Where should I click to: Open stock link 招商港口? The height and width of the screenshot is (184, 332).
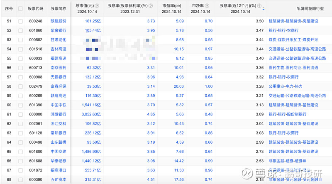pyautogui.click(x=59, y=170)
